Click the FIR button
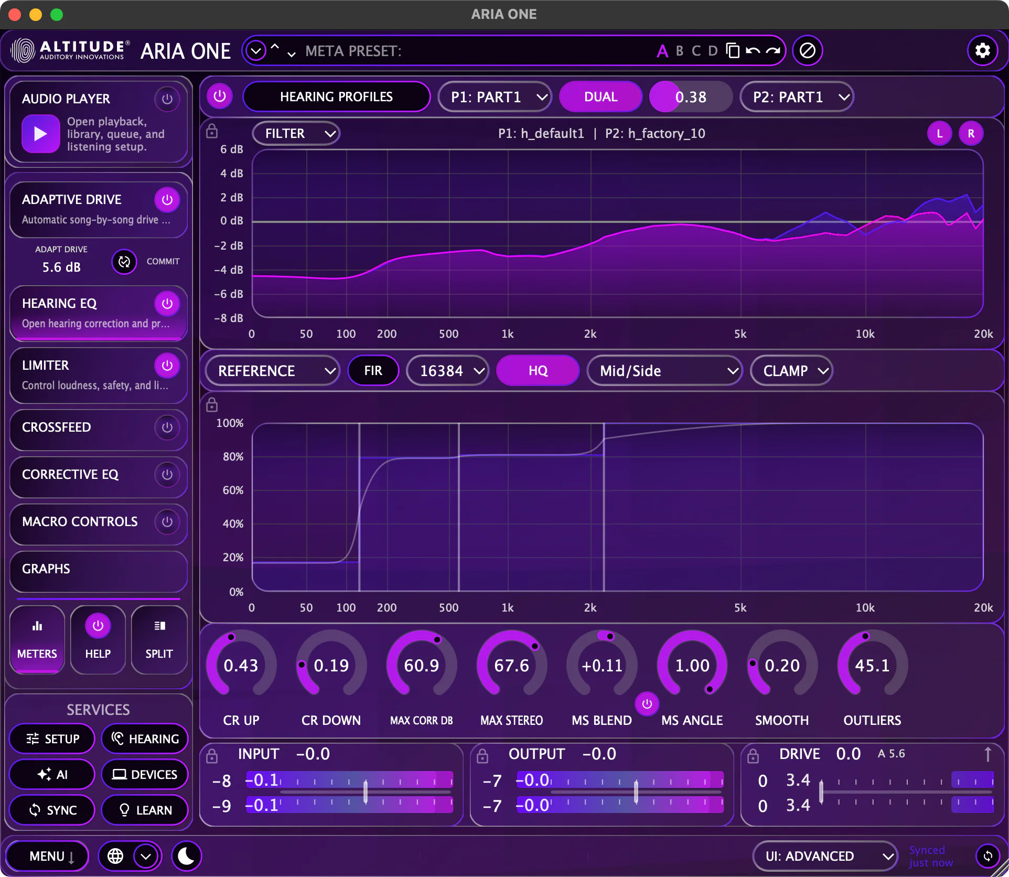The width and height of the screenshot is (1009, 877). tap(373, 371)
